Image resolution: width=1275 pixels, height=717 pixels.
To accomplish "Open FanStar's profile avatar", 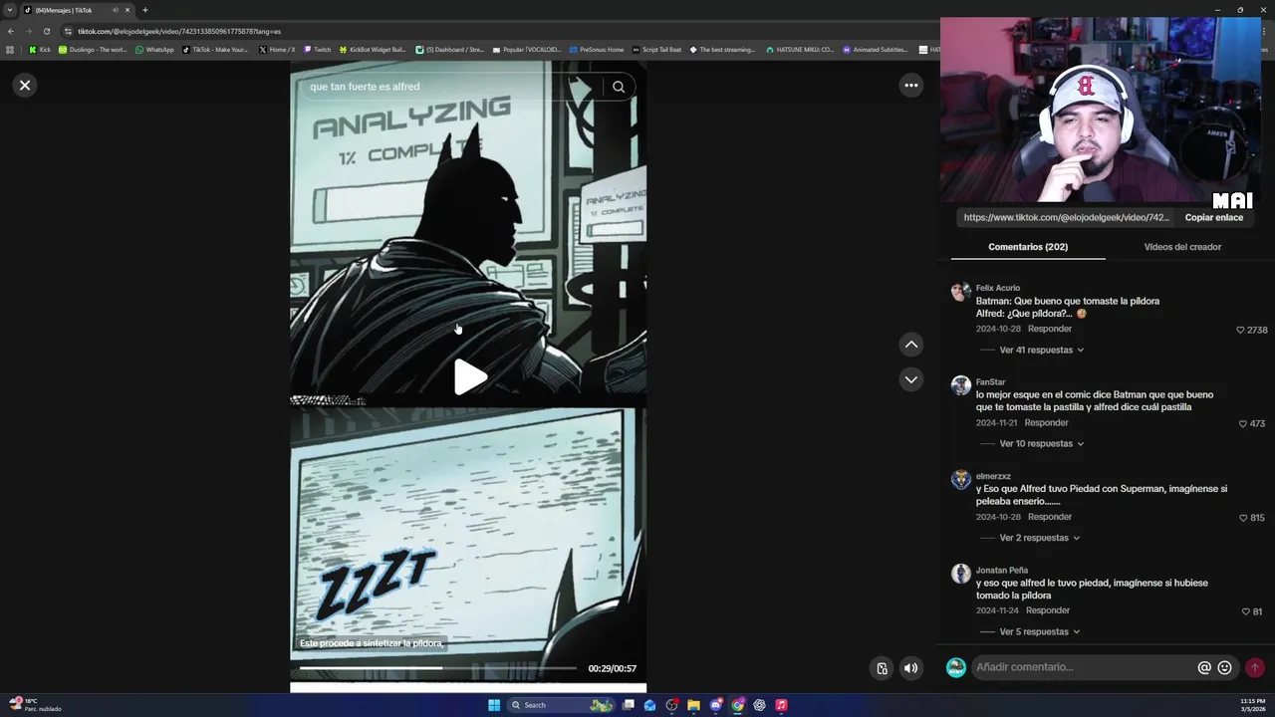I will click(960, 385).
